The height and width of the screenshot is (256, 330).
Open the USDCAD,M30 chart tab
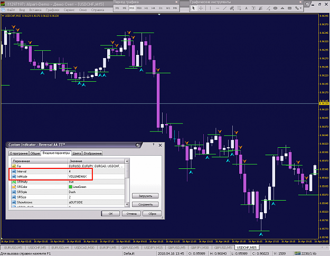84,248
